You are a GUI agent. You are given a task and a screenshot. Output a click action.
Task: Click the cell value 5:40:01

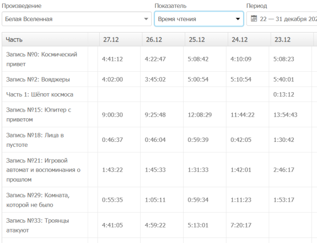(283, 80)
